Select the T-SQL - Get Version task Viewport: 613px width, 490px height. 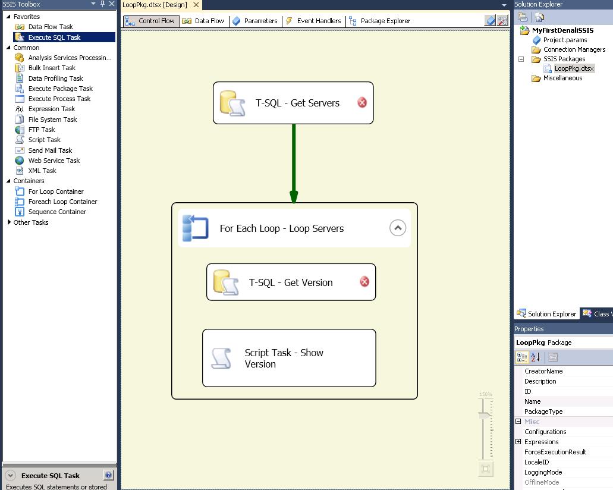[x=291, y=282]
